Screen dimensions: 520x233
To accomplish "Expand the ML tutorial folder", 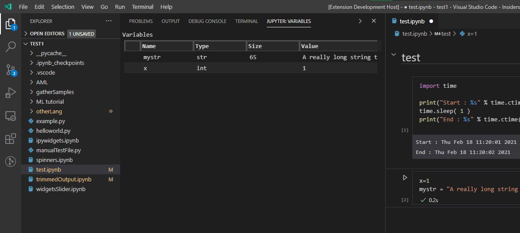I will click(31, 101).
